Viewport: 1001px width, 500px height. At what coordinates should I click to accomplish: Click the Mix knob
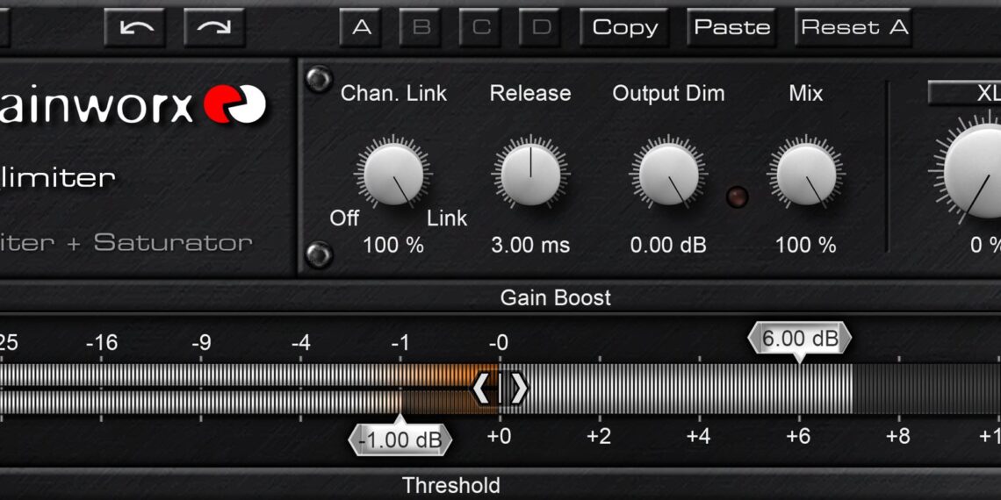coord(805,173)
